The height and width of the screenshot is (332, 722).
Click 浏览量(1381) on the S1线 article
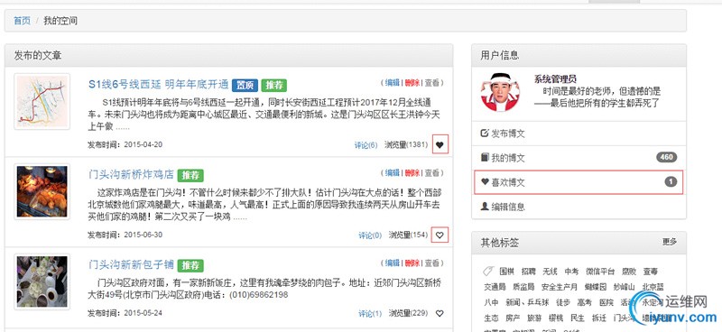[x=406, y=145]
